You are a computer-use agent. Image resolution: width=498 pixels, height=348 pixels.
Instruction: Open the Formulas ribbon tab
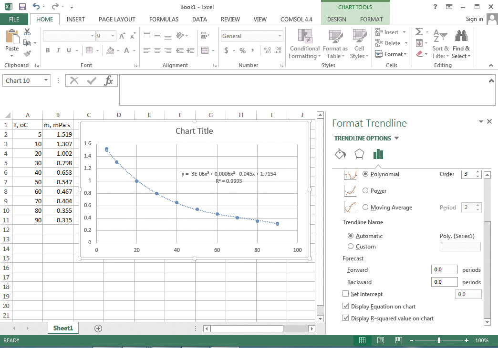(164, 20)
